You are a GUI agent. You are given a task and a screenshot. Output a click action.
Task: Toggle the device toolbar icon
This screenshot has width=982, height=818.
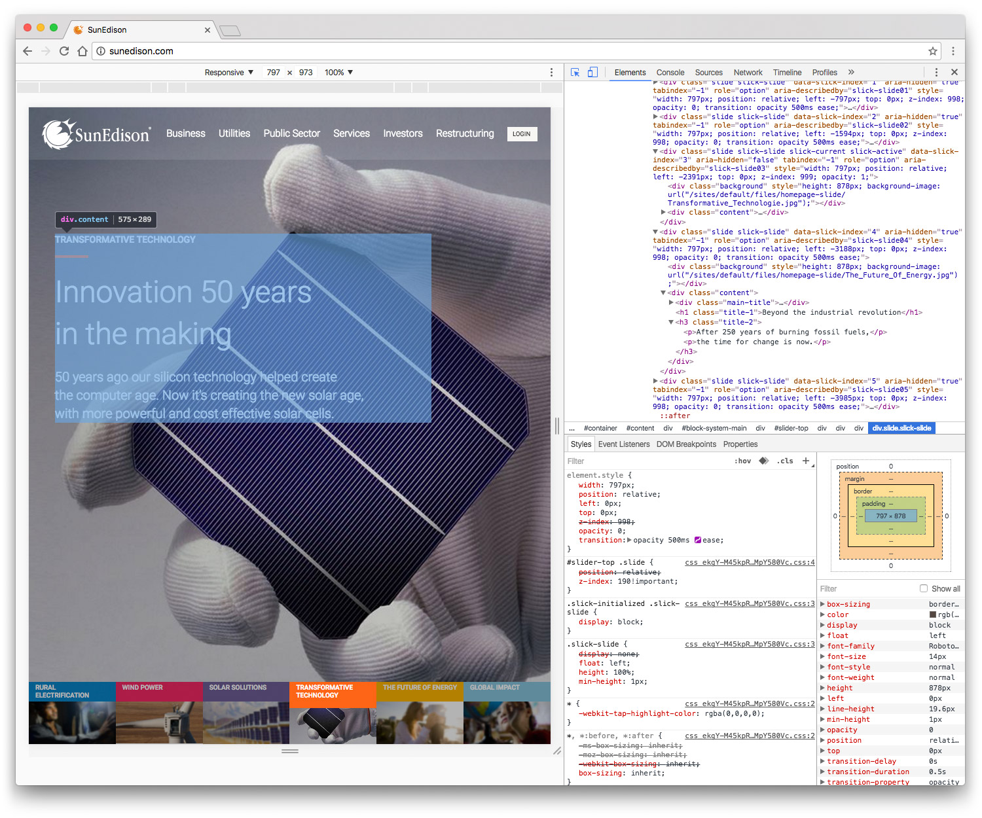pyautogui.click(x=592, y=73)
